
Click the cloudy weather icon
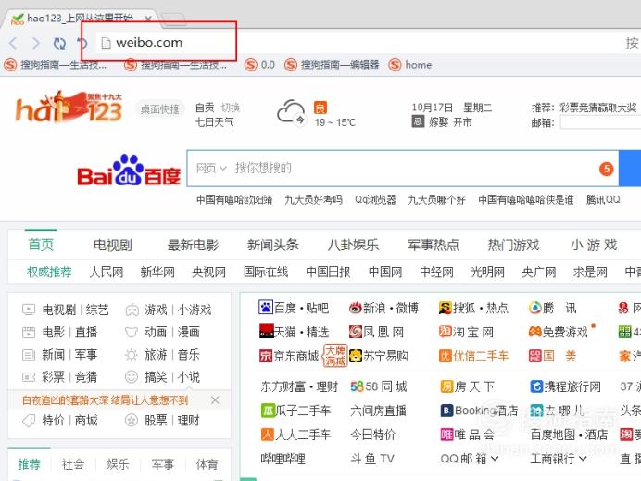[291, 112]
